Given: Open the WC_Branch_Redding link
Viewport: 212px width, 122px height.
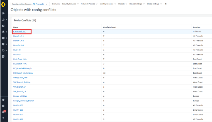Looking at the screenshot, I should coord(22,82).
